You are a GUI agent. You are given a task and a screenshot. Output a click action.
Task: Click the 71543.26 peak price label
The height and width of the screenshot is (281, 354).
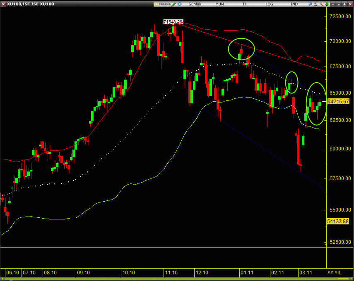(x=173, y=22)
